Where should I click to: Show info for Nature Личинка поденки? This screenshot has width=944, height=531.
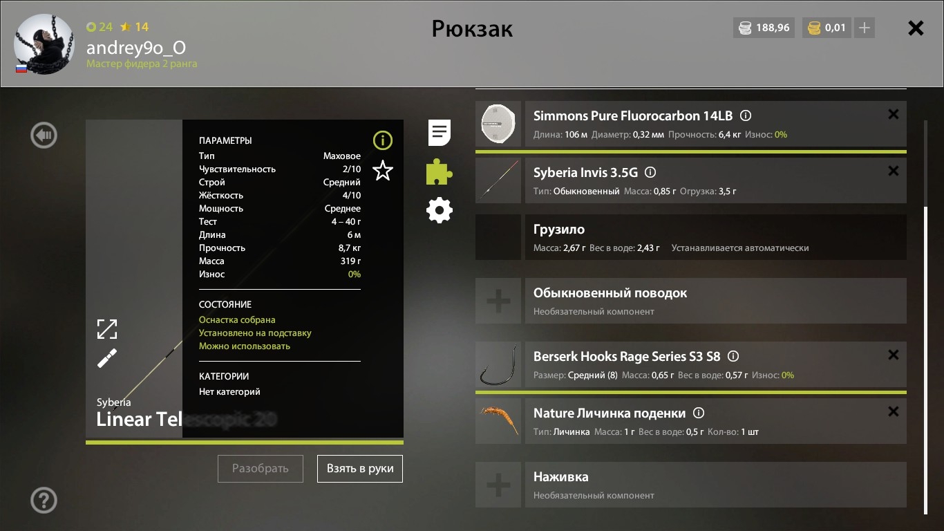699,413
